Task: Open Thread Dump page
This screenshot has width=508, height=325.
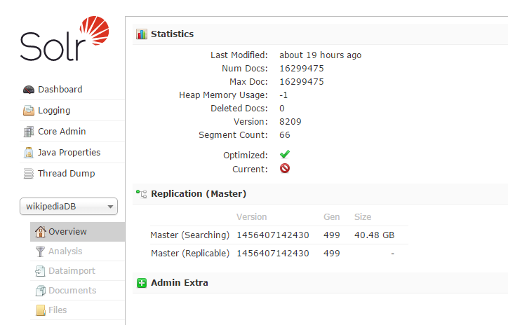Action: [x=67, y=174]
